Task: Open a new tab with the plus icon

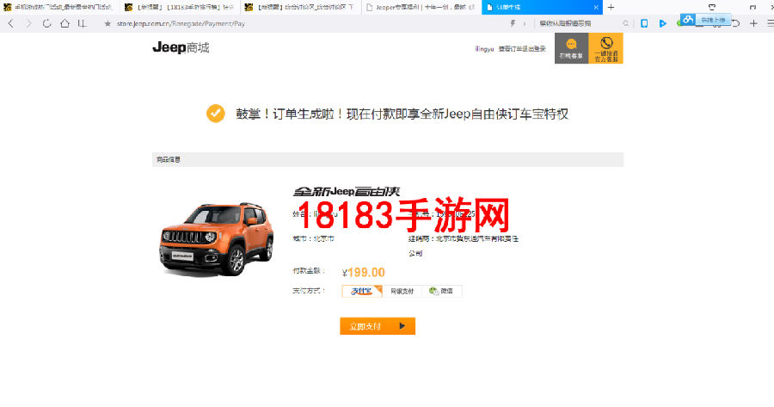Action: [611, 7]
